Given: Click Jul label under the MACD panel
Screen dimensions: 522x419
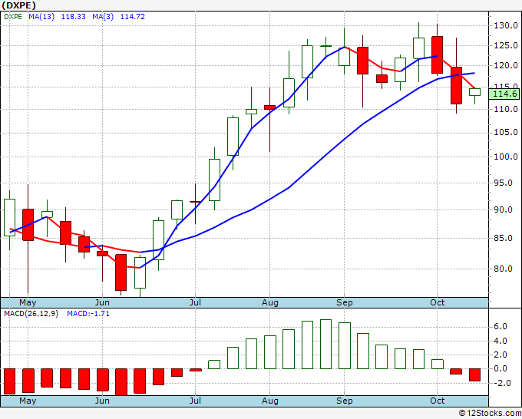Looking at the screenshot, I should point(195,401).
